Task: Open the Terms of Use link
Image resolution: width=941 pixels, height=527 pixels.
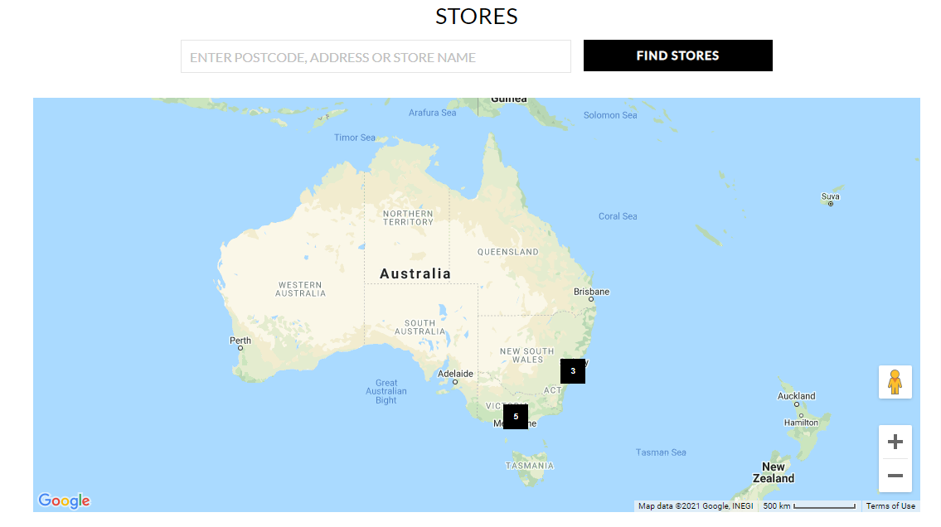Action: click(890, 506)
